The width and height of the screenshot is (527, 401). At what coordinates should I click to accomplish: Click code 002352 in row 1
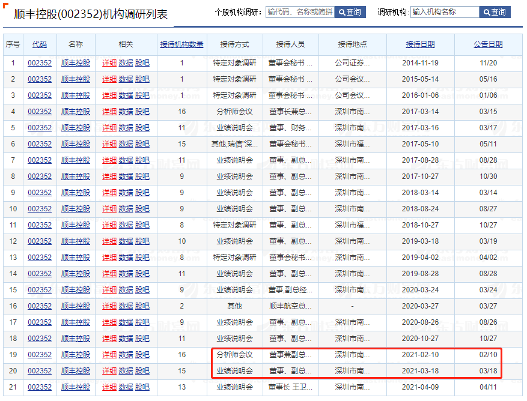coord(40,63)
